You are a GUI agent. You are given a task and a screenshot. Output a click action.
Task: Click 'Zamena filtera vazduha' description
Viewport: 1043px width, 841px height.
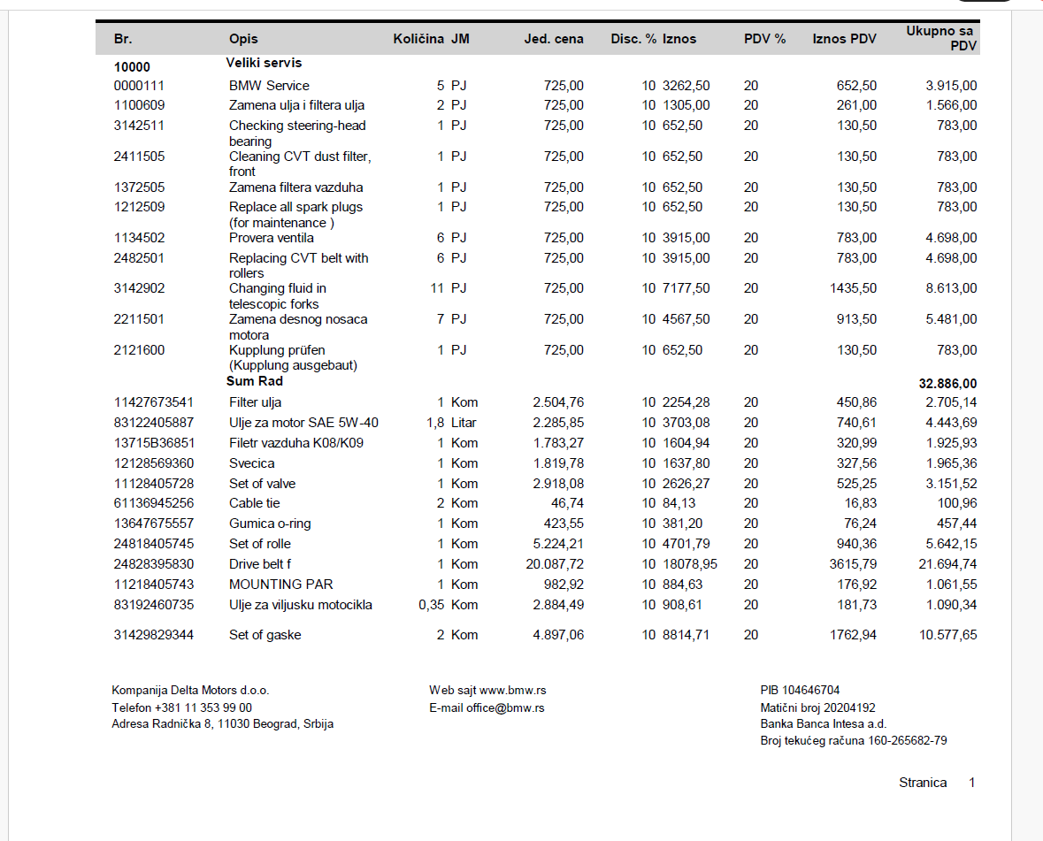(x=296, y=187)
